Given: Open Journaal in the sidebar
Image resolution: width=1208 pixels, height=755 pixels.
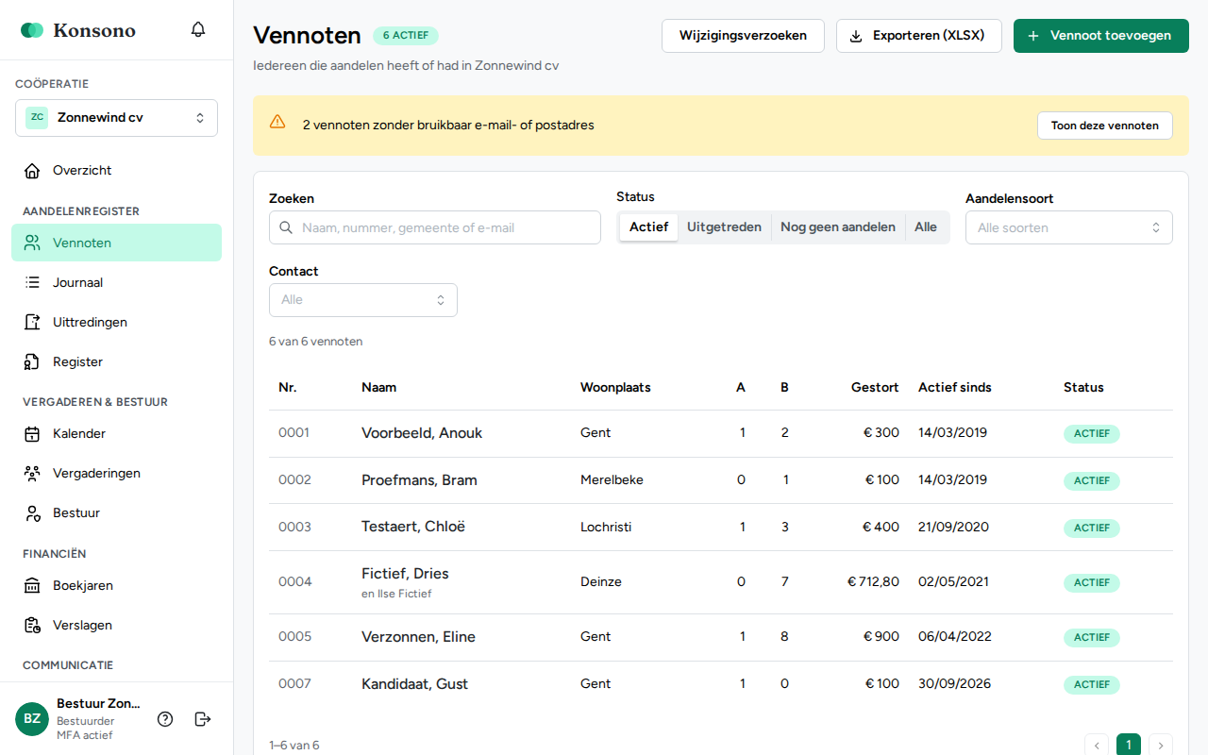Looking at the screenshot, I should point(116,282).
